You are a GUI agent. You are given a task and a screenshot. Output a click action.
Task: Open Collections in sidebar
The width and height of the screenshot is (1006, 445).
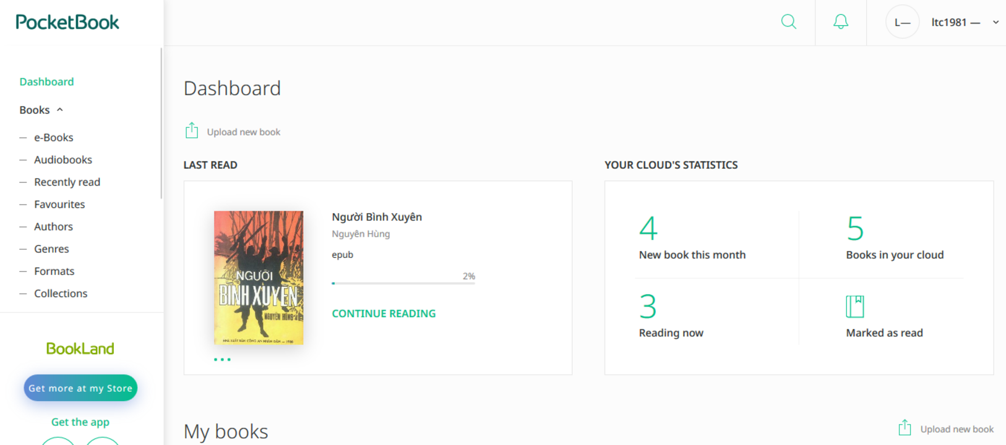(61, 293)
